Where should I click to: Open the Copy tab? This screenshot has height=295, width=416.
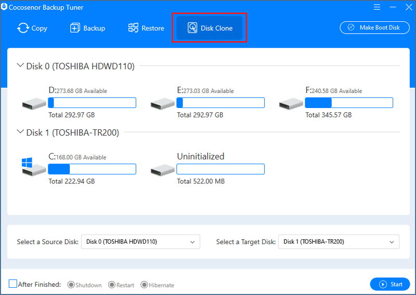(32, 28)
